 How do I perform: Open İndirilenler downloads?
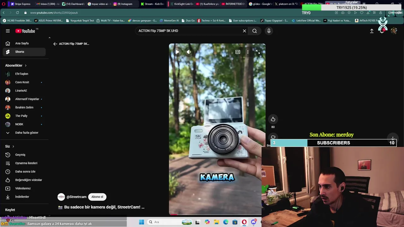click(24, 197)
